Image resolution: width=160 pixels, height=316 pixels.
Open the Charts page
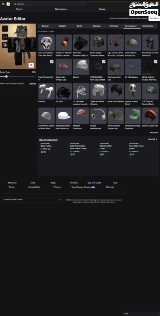point(19,9)
